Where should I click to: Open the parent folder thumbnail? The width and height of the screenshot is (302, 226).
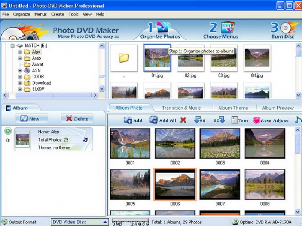tap(124, 58)
